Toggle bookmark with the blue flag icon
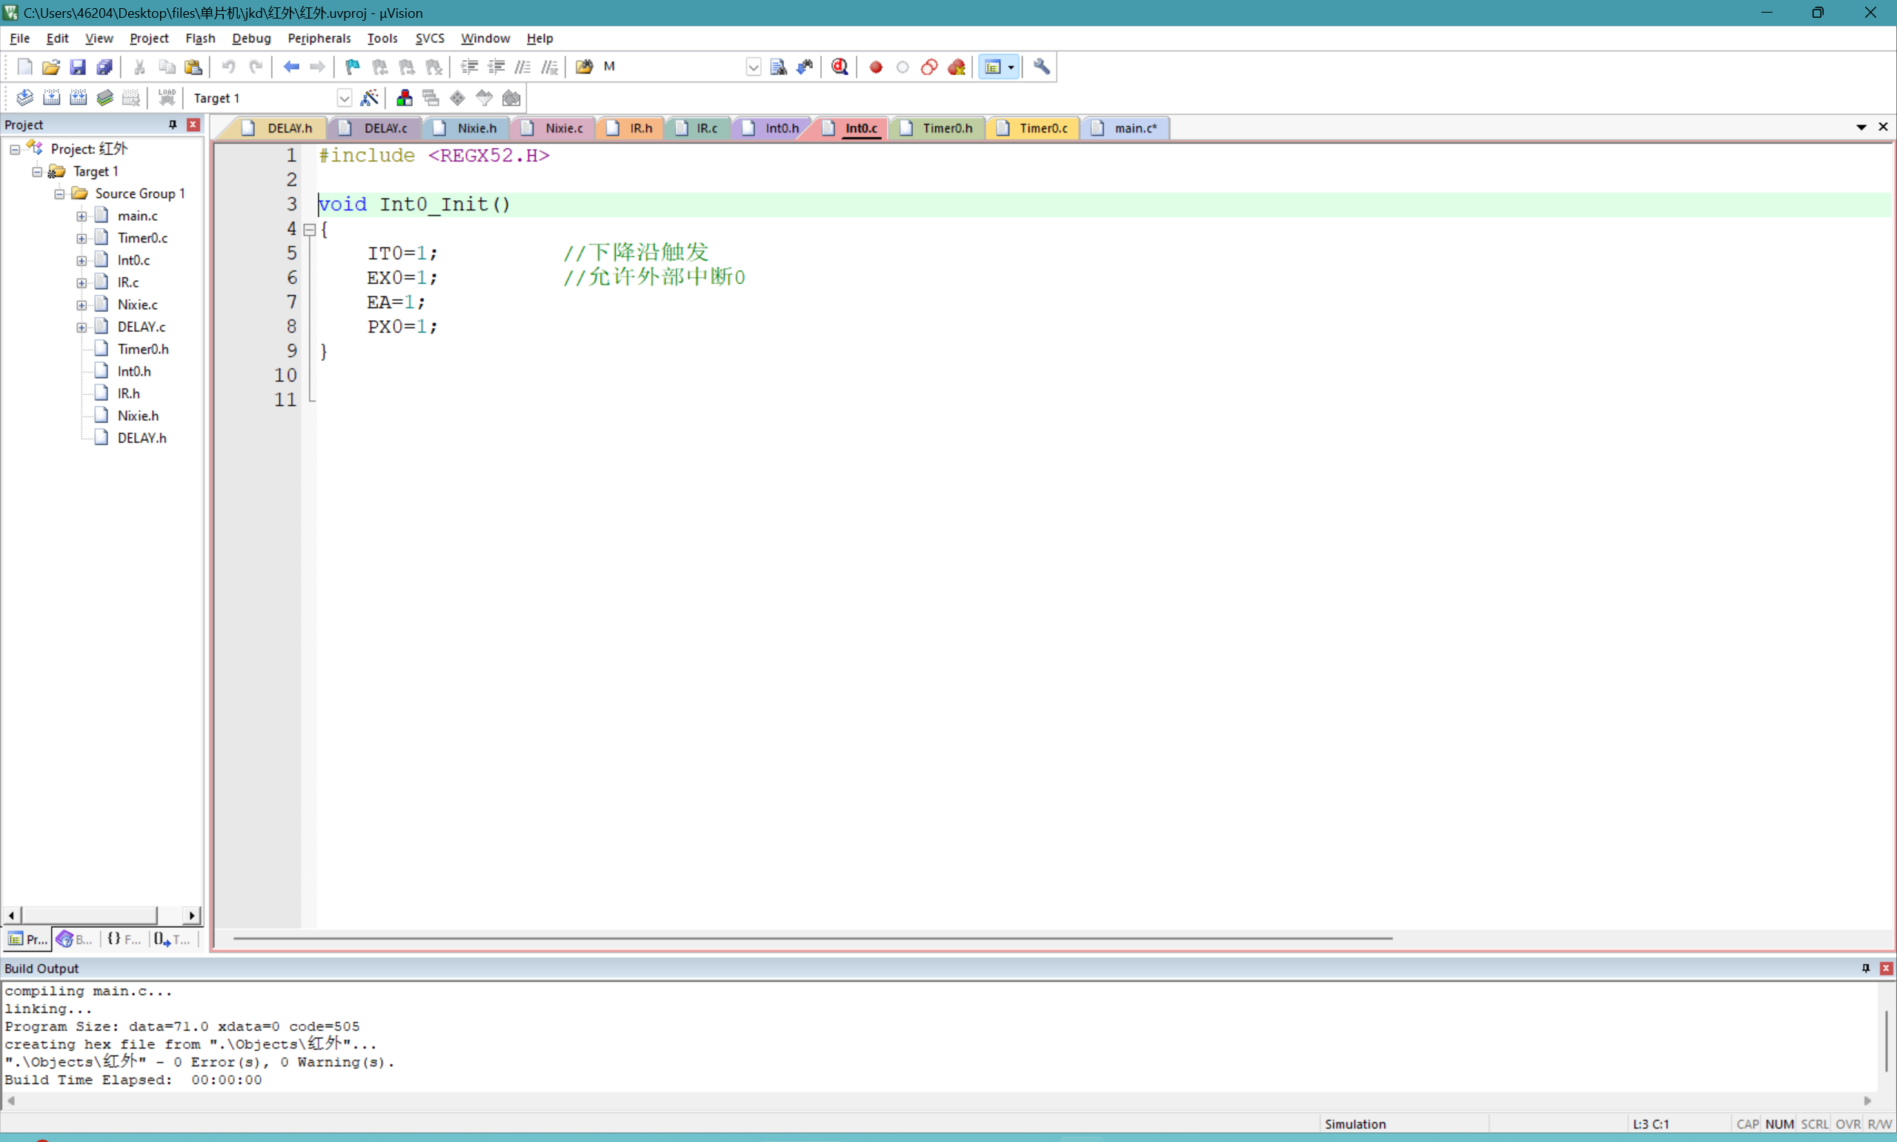 pos(352,67)
